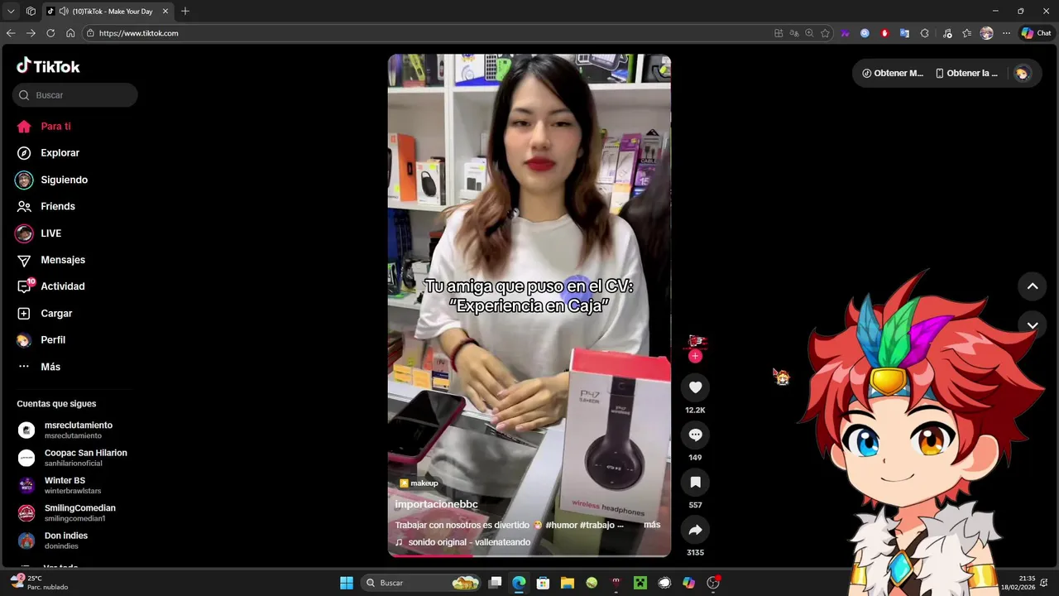Open the Favorites list icon in the toolbar
This screenshot has height=596, width=1059.
(x=966, y=33)
